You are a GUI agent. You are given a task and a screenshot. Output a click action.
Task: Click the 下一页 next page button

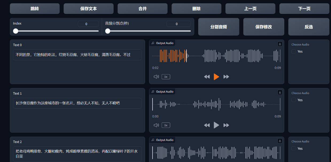tap(304, 8)
